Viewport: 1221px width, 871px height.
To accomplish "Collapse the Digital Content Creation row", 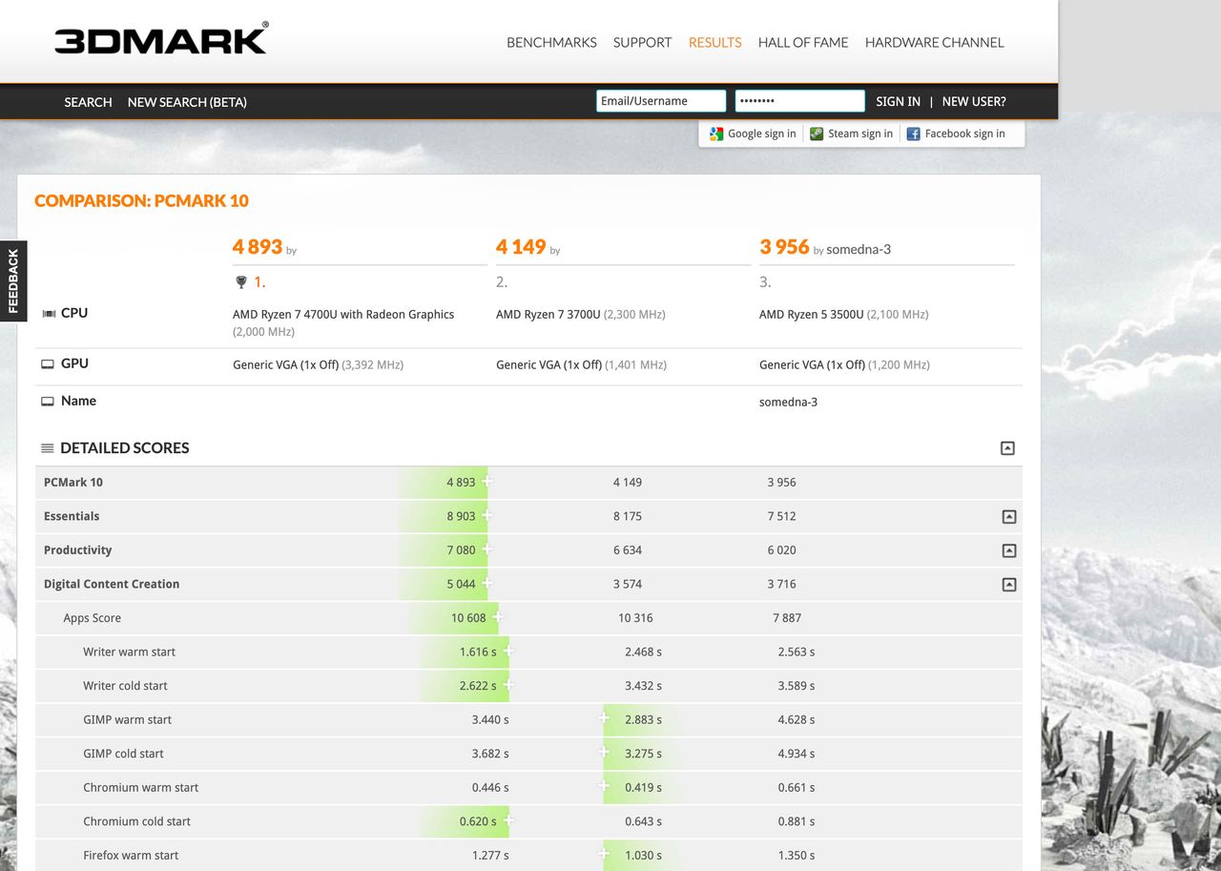I will click(1009, 585).
